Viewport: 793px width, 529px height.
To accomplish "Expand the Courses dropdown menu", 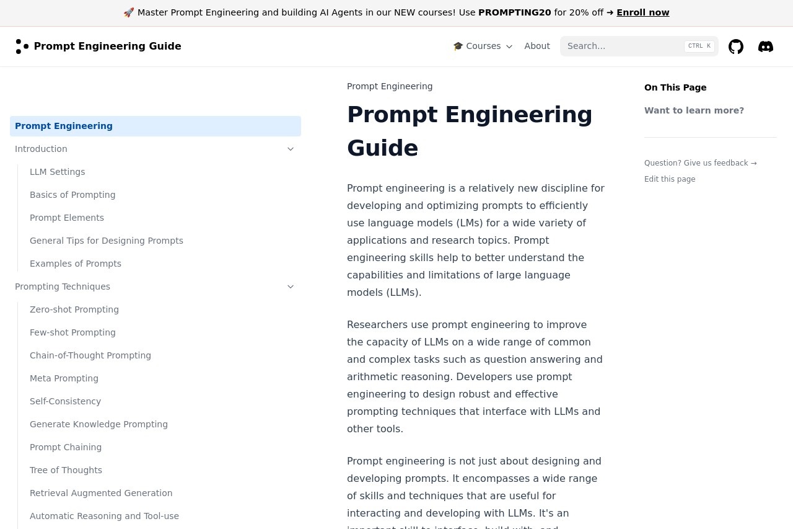I will point(483,47).
